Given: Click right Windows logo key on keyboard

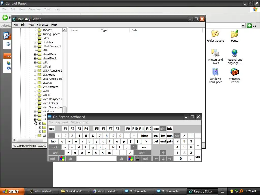Looking at the screenshot, I should point(131,158).
